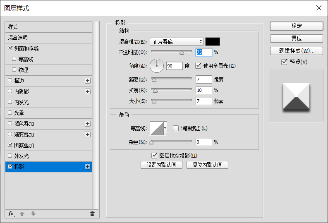Image resolution: width=328 pixels, height=223 pixels.
Task: Click the style preview thumbnail
Action: click(x=297, y=96)
